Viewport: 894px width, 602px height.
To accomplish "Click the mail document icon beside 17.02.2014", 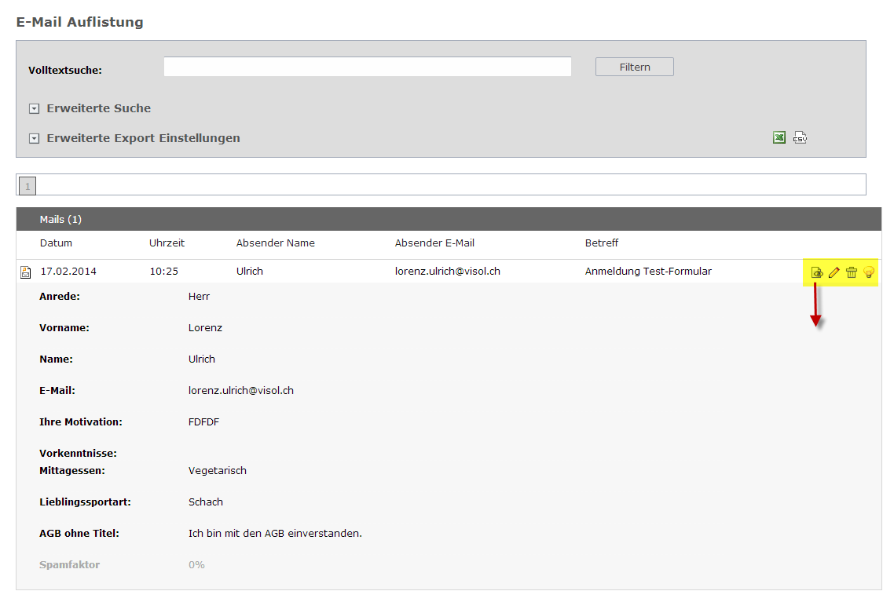I will (26, 272).
